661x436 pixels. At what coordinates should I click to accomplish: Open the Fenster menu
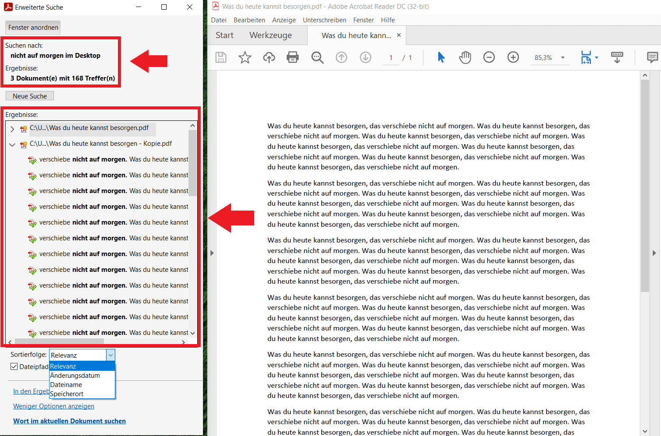coord(363,20)
